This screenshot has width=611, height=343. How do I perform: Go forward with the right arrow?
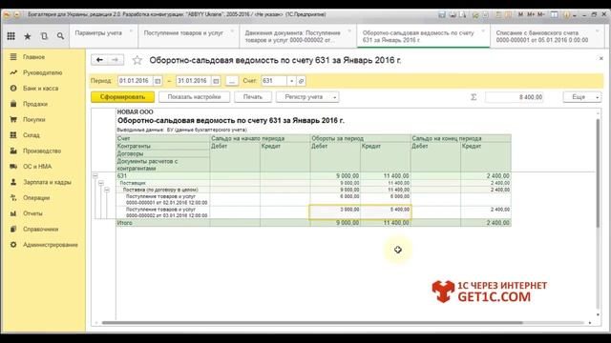click(x=115, y=60)
